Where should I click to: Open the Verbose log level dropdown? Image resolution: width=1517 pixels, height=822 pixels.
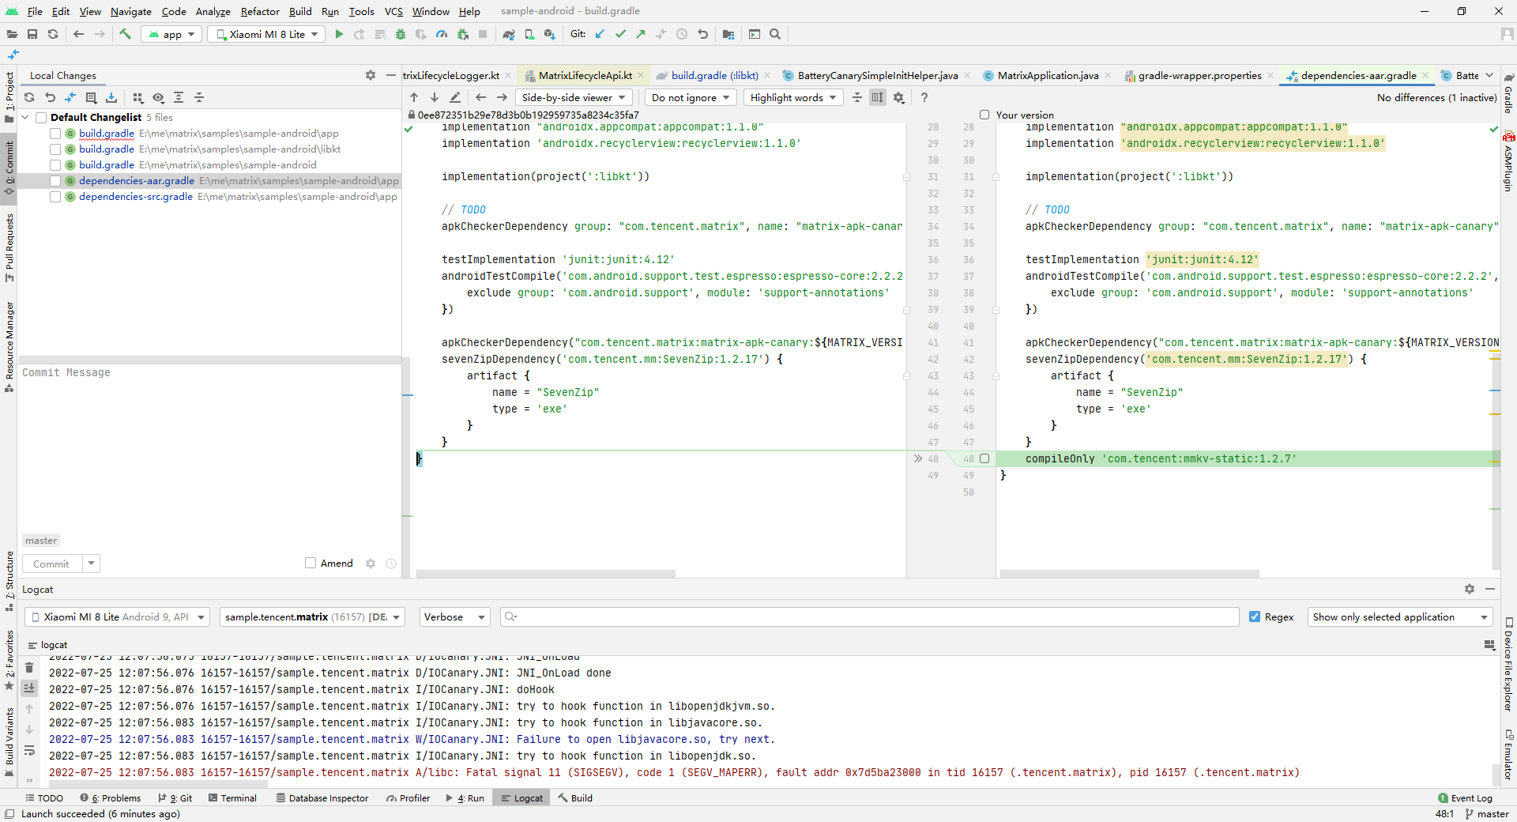454,616
